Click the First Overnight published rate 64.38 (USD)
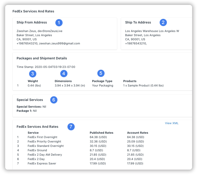Screen dimensions: 197x175 coord(98,137)
